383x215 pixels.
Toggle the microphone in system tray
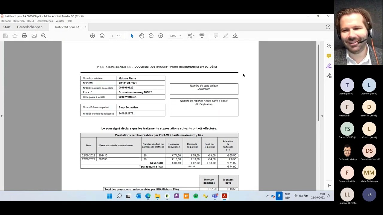click(279, 196)
